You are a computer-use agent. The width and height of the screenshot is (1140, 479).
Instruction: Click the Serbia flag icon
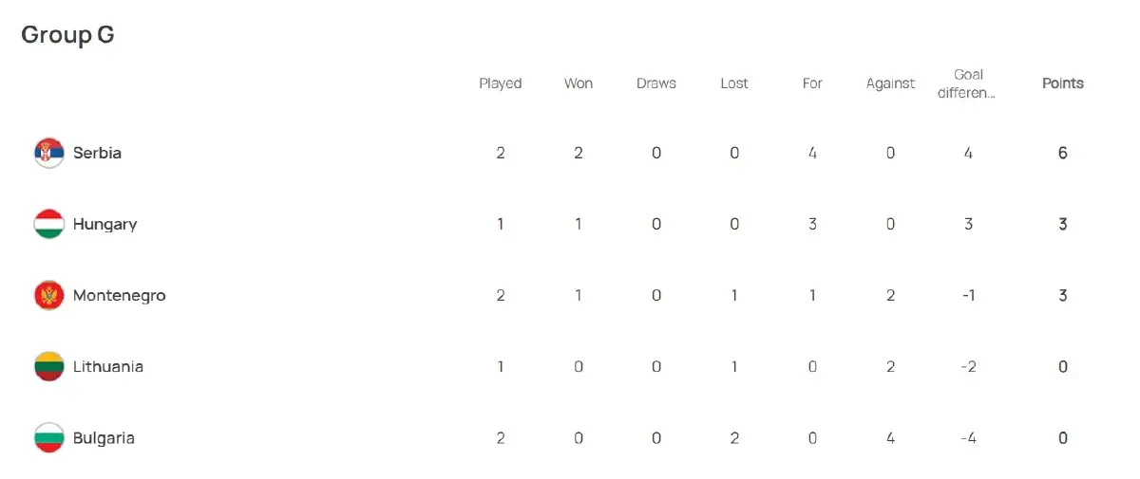point(48,153)
